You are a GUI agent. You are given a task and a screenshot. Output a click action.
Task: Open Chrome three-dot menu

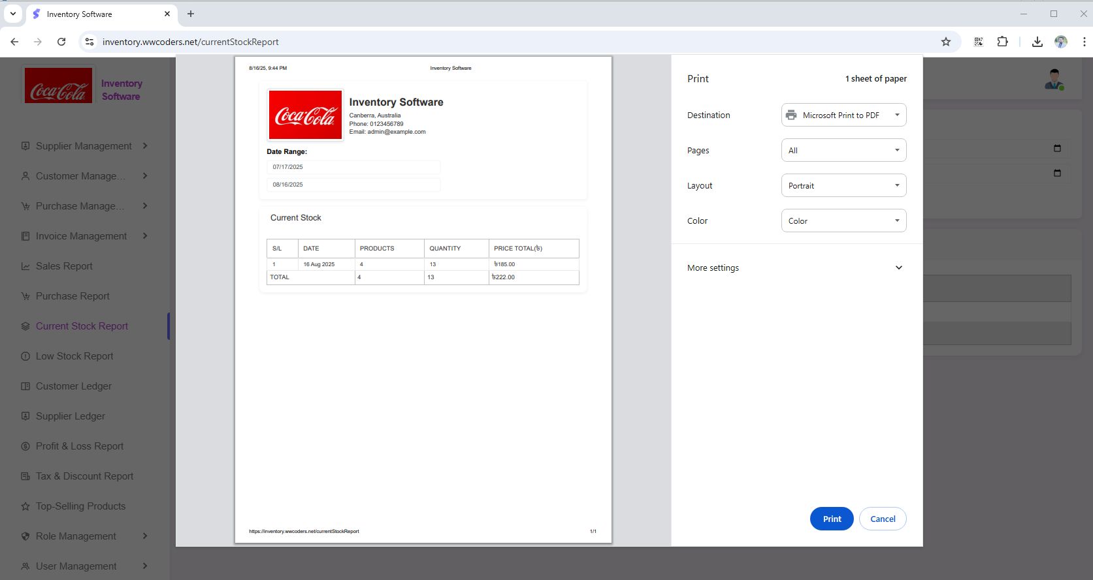1084,42
